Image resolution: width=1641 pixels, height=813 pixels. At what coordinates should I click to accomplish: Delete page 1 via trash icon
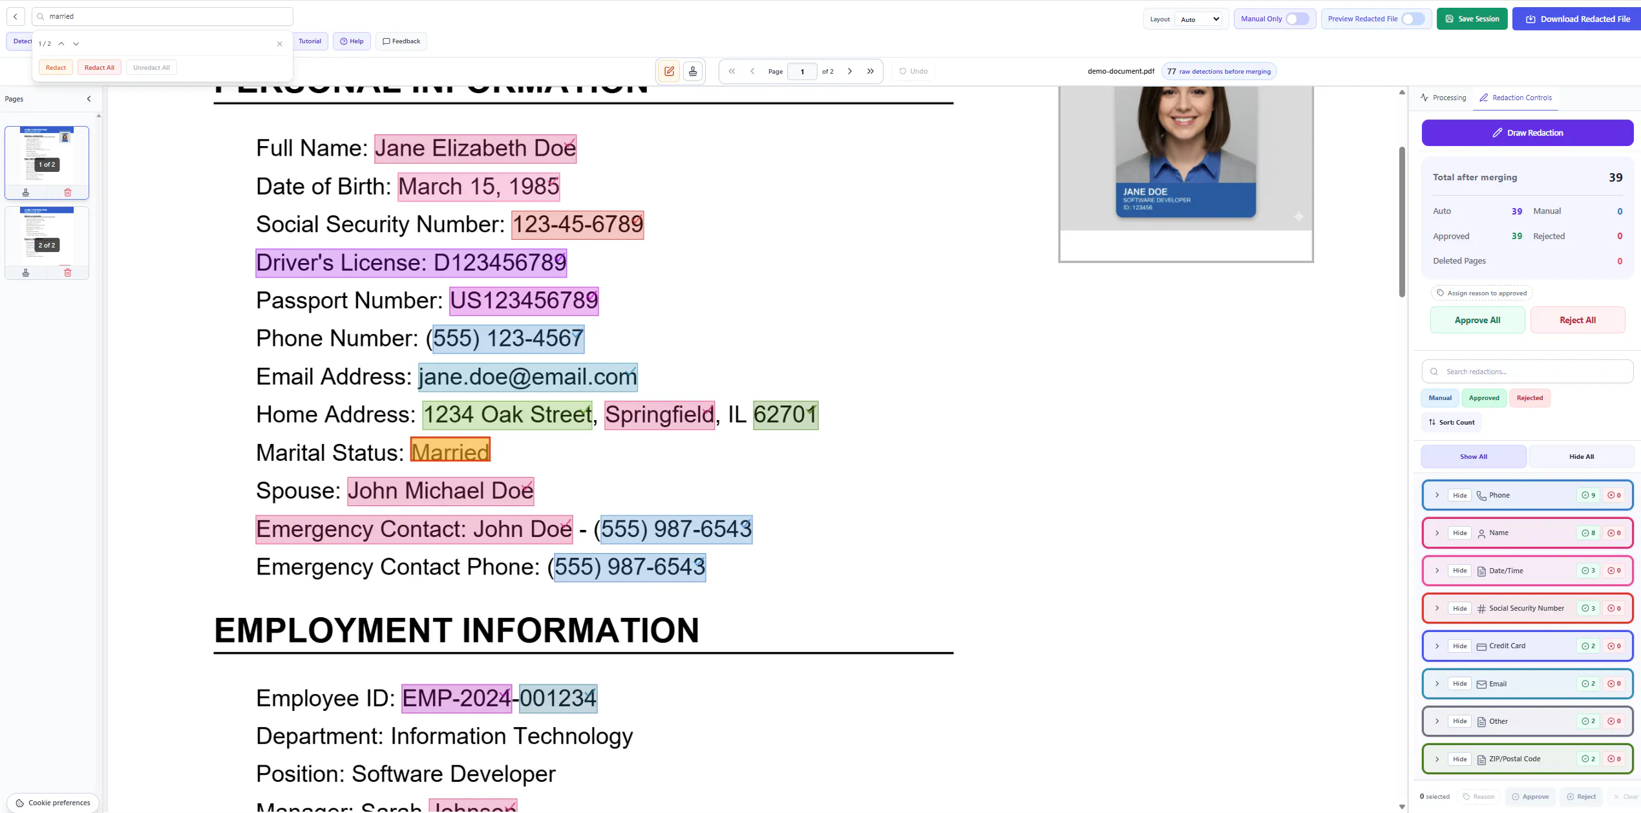pos(68,193)
